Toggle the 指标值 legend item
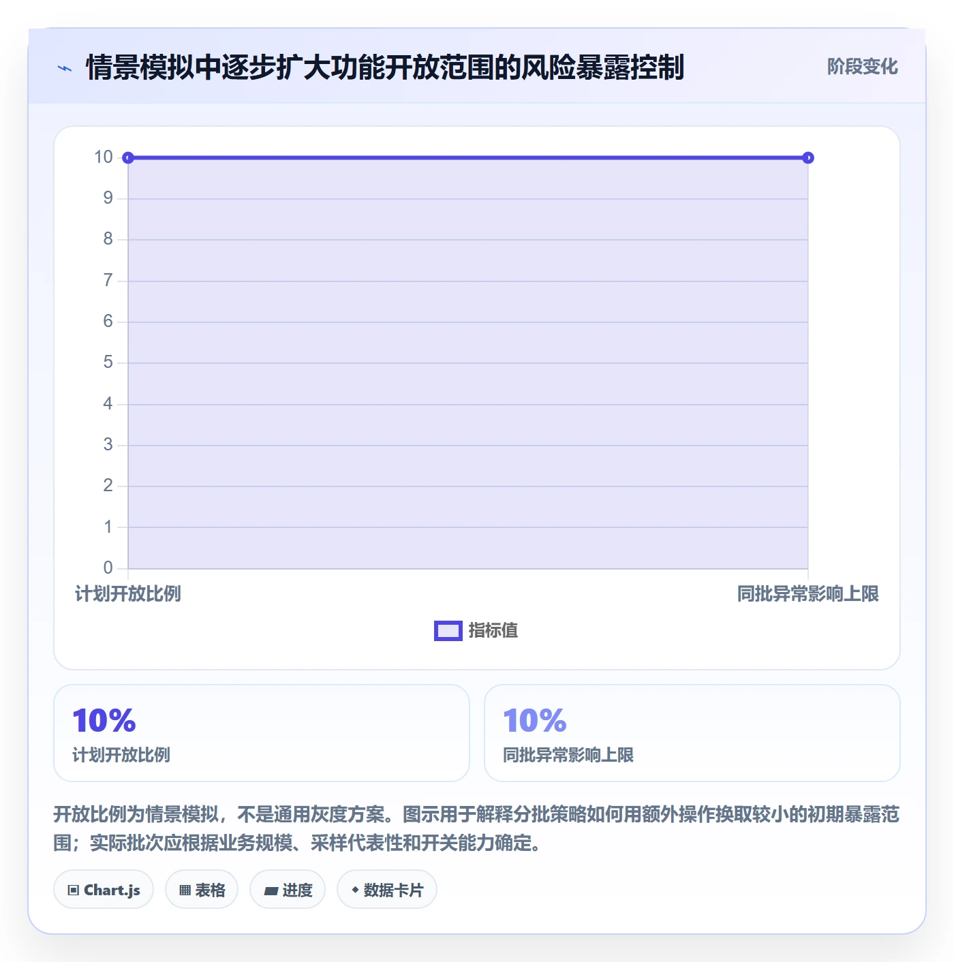 click(476, 631)
